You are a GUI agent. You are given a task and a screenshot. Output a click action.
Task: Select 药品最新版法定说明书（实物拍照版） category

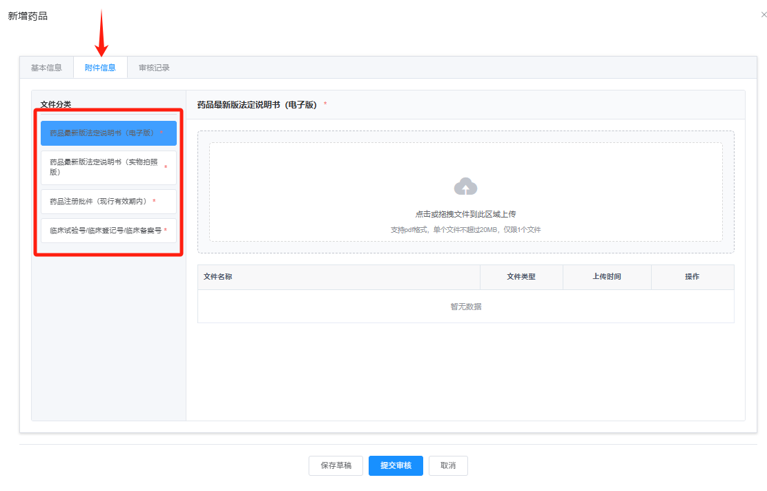(108, 167)
